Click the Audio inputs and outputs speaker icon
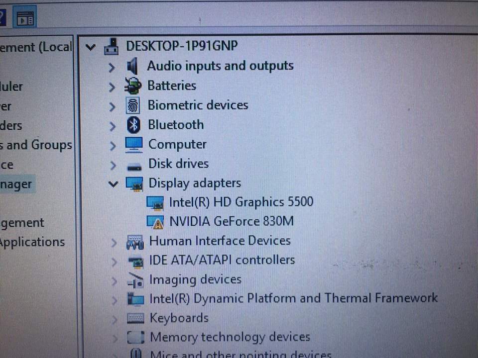 coord(132,66)
